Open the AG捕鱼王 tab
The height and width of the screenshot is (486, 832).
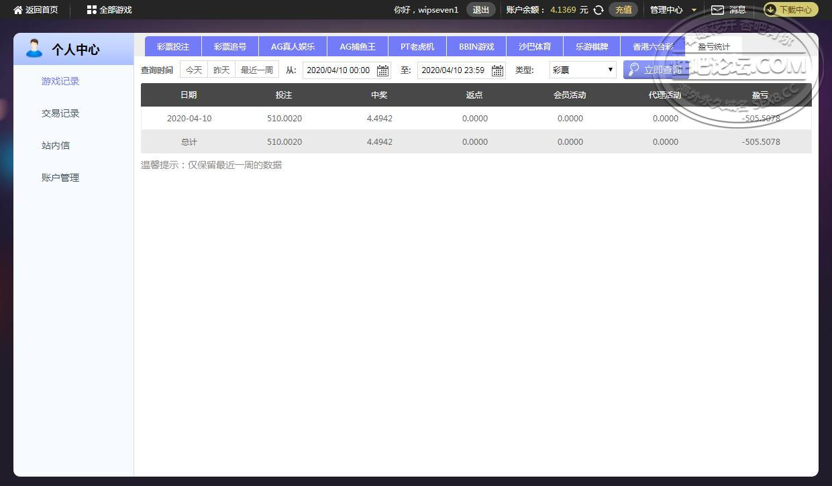(x=358, y=47)
